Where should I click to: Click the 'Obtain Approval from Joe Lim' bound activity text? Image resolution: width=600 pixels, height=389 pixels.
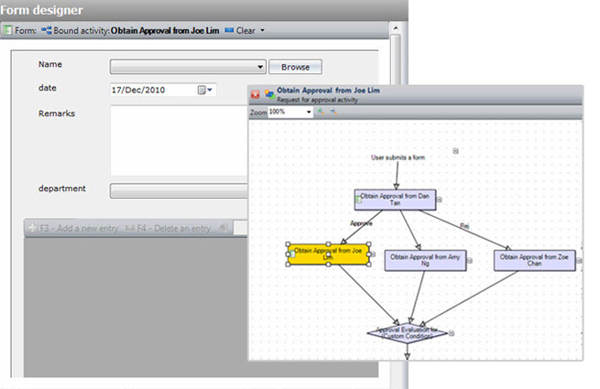pos(165,30)
